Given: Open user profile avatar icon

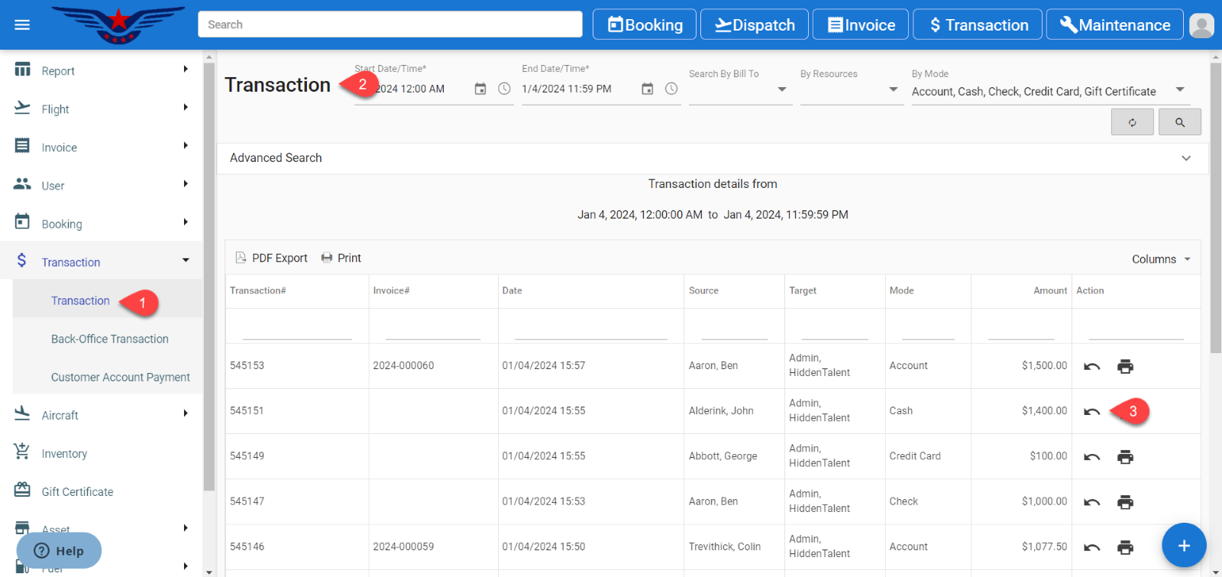Looking at the screenshot, I should (x=1201, y=25).
